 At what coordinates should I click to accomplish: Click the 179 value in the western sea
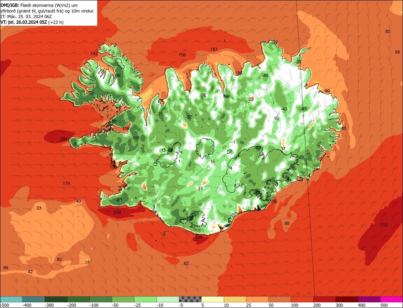click(66, 183)
